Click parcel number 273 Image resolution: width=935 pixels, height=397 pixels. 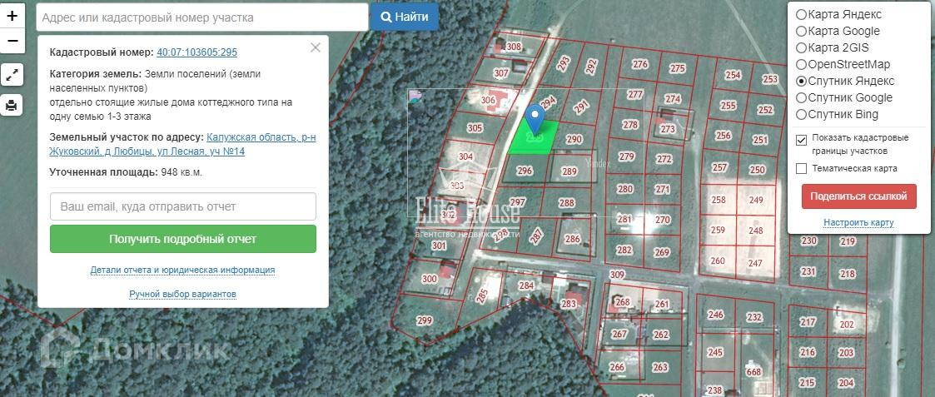(668, 129)
